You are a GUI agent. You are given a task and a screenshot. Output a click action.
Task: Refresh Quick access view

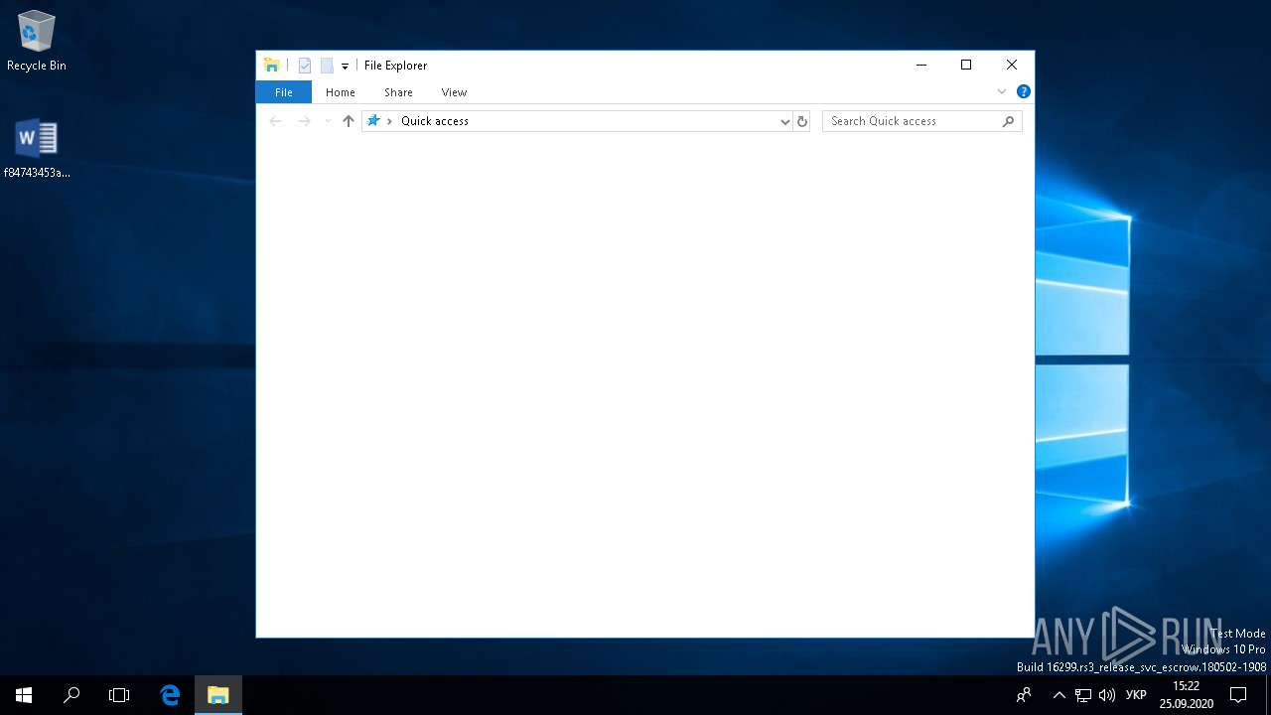pyautogui.click(x=802, y=121)
